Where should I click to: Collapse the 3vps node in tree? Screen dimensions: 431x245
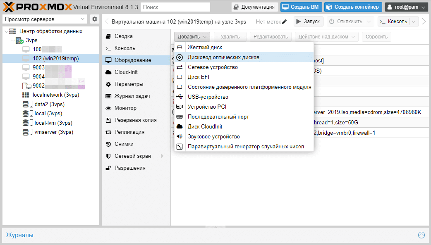[x=13, y=40]
